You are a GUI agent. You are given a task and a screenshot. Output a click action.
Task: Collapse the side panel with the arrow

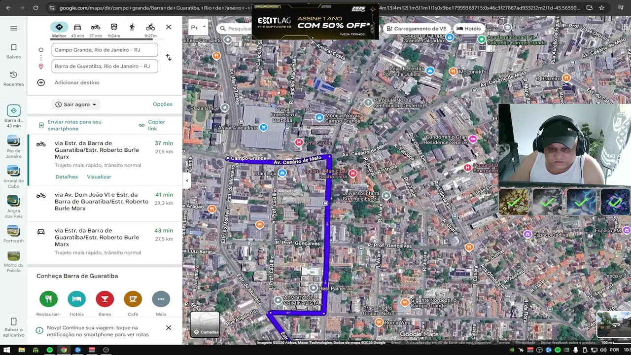pos(186,181)
